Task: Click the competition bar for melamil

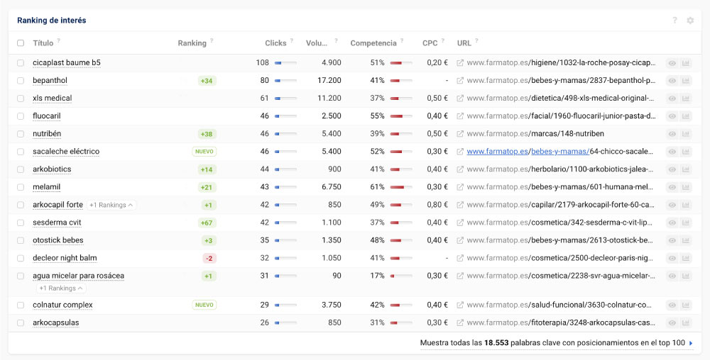Action: point(400,187)
